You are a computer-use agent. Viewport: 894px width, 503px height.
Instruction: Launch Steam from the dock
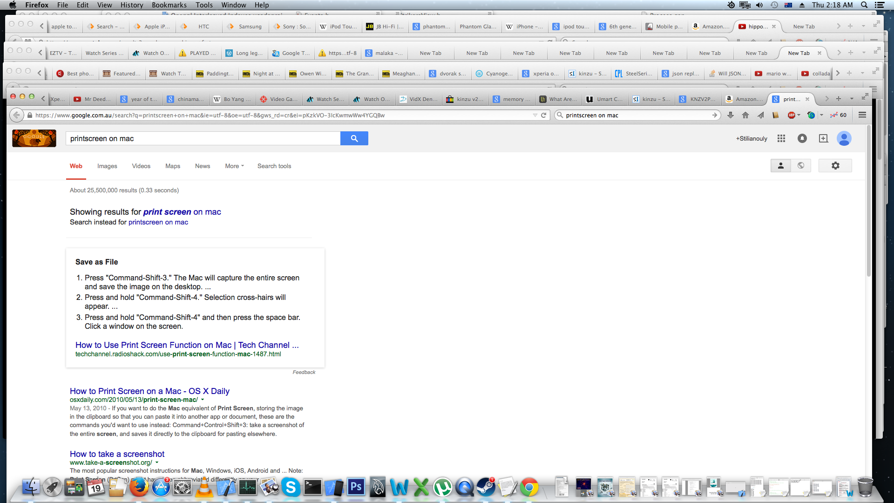(486, 488)
